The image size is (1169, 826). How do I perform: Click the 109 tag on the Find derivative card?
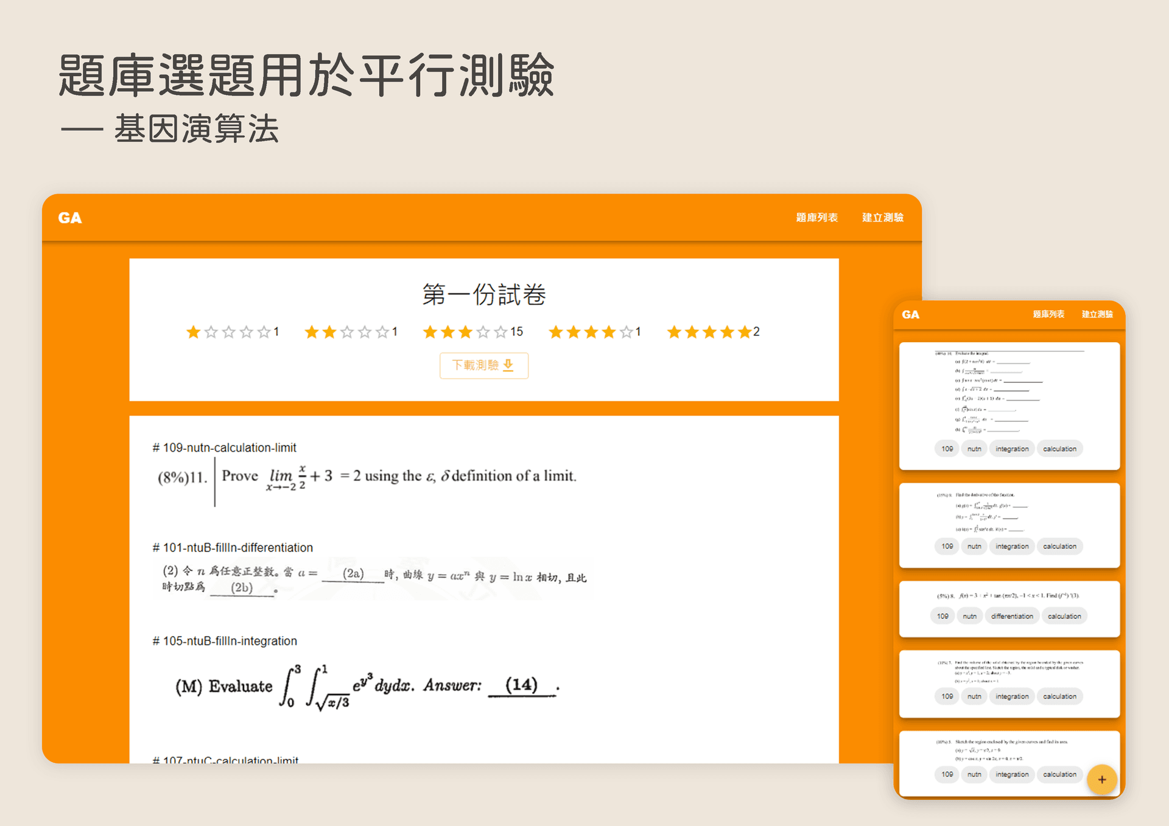[947, 546]
